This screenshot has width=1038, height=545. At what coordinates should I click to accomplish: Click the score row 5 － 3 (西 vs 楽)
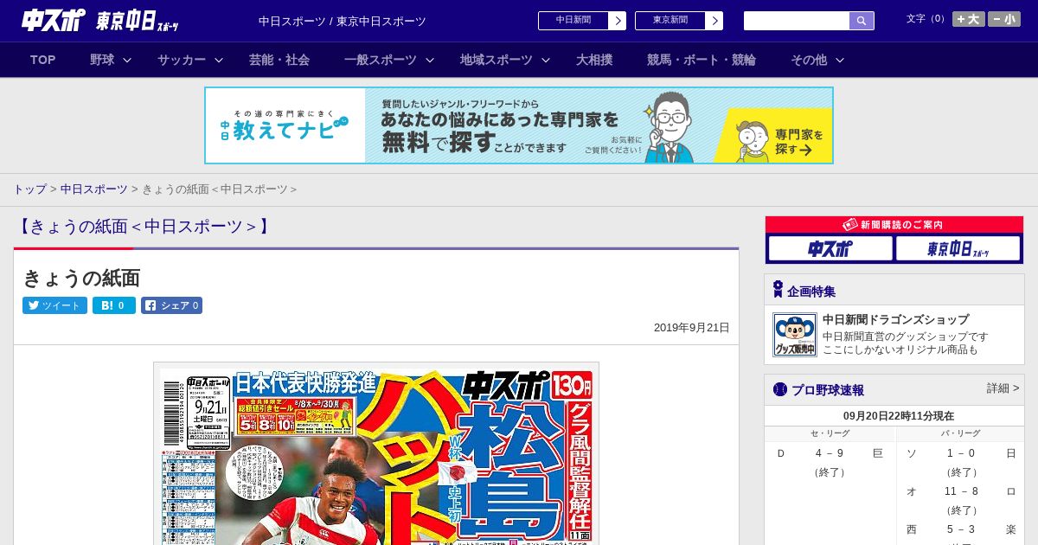960,529
